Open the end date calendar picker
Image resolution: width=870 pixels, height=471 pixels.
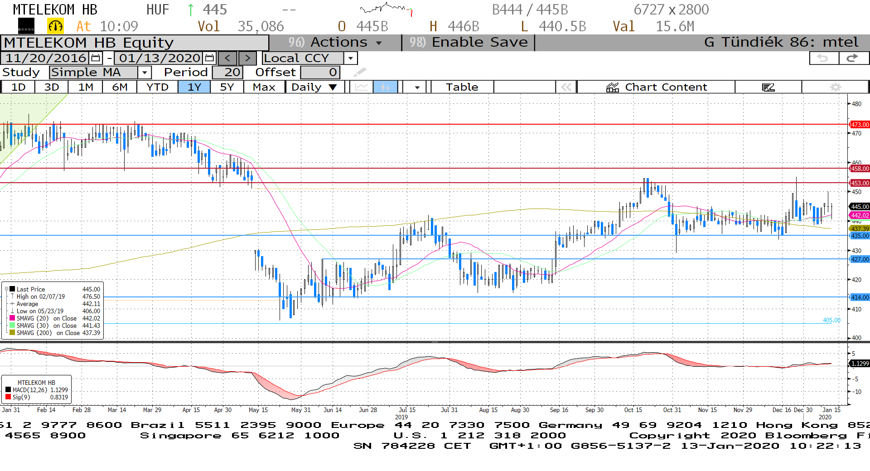click(x=209, y=58)
